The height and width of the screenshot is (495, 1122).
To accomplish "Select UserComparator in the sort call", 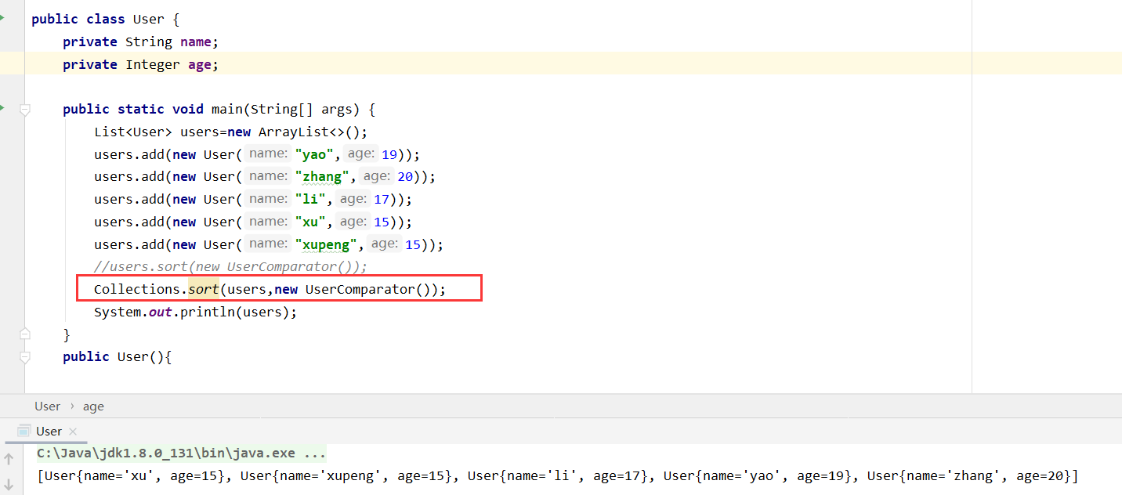I will point(359,289).
